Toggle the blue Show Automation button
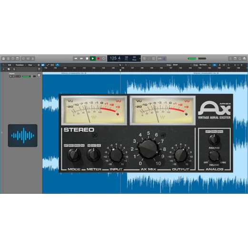 (x=43, y=65)
